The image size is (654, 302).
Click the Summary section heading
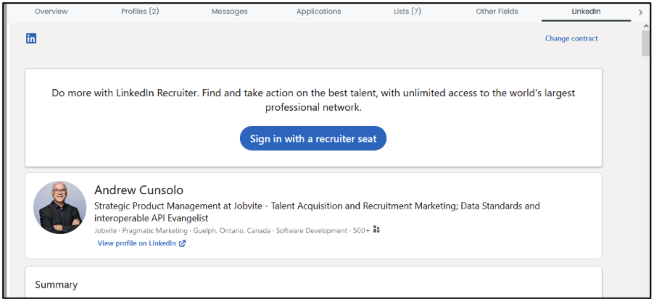click(56, 285)
